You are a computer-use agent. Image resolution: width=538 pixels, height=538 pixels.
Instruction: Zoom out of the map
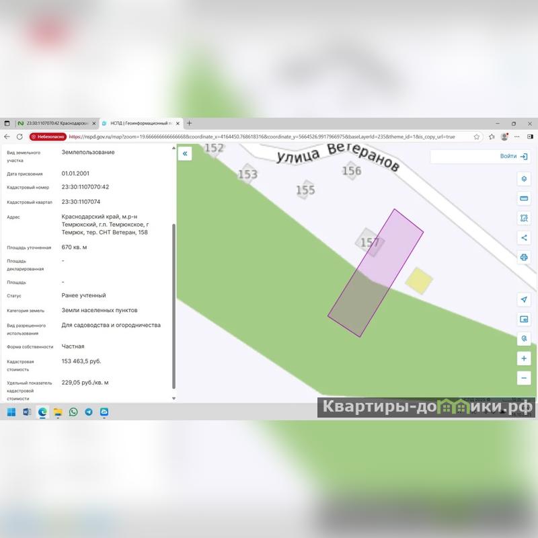coord(524,378)
